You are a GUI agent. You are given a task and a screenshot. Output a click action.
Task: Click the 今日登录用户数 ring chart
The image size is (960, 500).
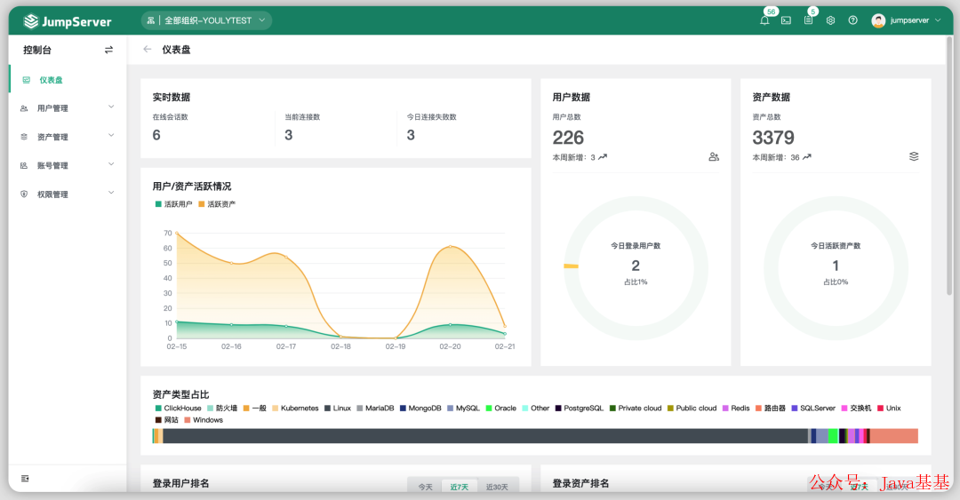click(x=636, y=268)
